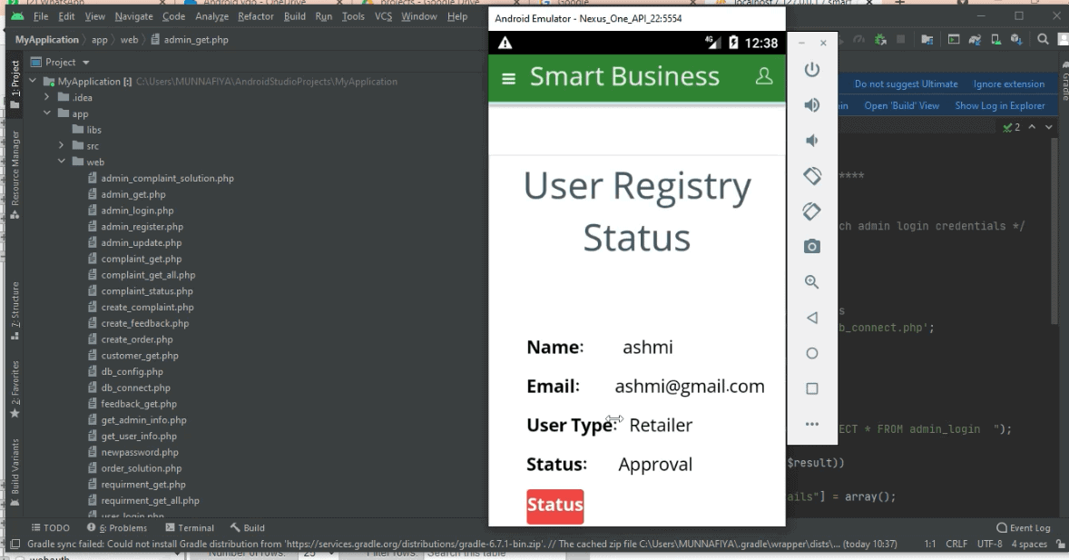This screenshot has height=560, width=1069.
Task: Open the hamburger menu in Smart Business
Action: (508, 76)
